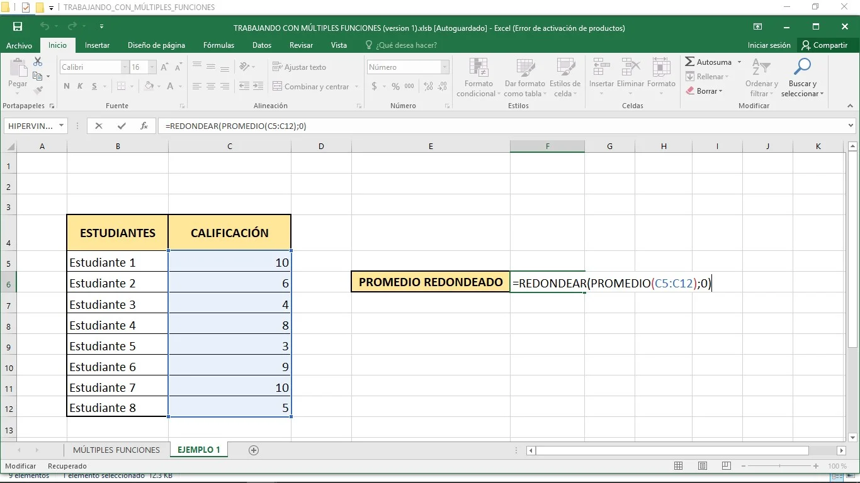Toggle center horizontal text alignment
This screenshot has width=860, height=483.
point(211,86)
